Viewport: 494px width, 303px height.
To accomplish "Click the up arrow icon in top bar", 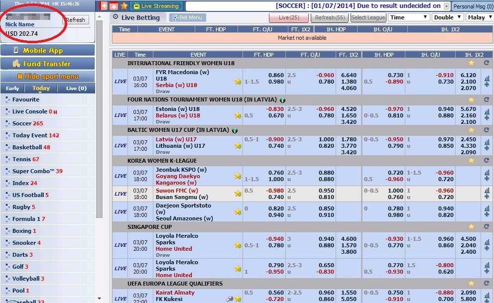I will (114, 5).
